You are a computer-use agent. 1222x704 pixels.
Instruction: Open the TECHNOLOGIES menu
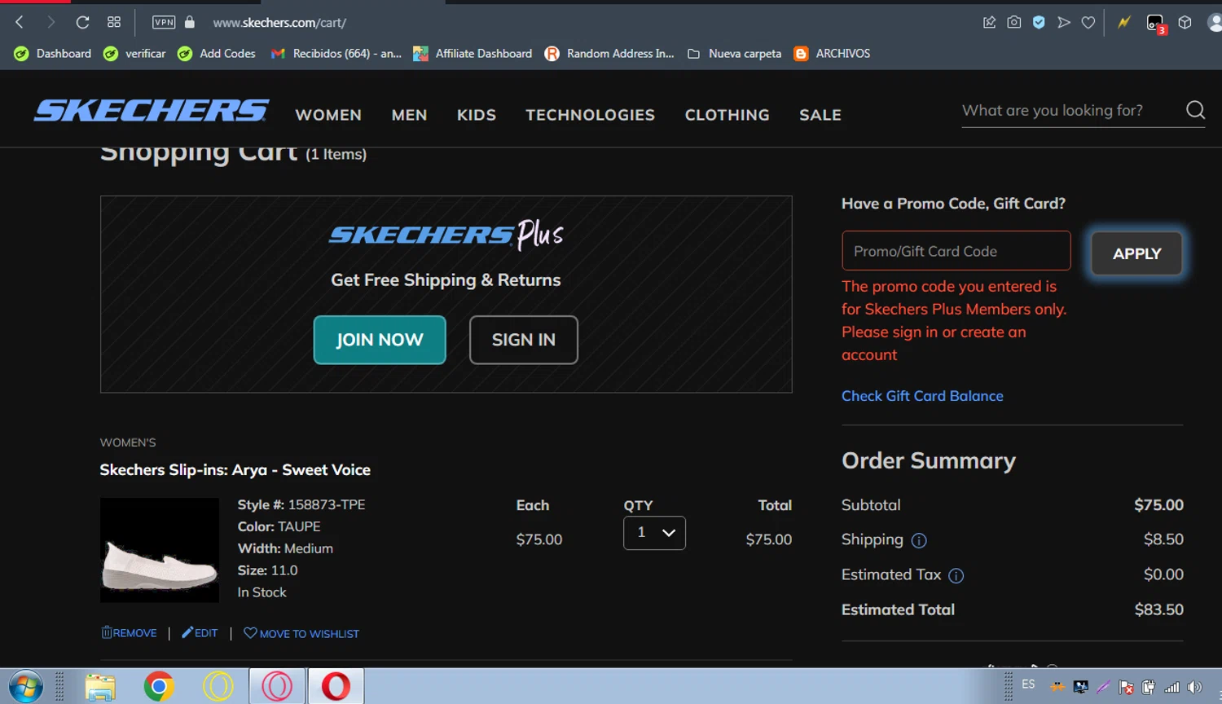[590, 115]
